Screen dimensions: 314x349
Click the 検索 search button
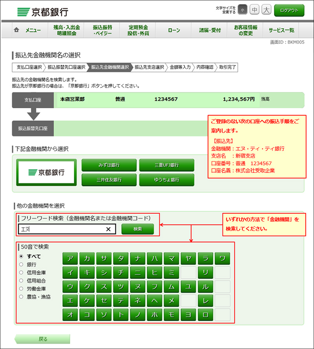[138, 229]
